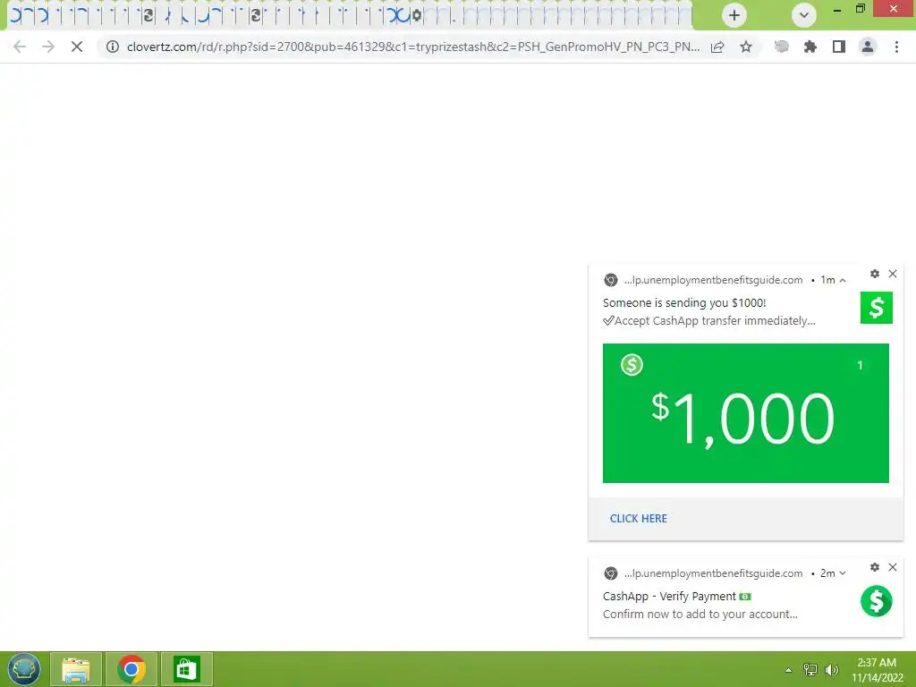Restore down the Chrome window
Image resolution: width=916 pixels, height=687 pixels.
pyautogui.click(x=860, y=9)
